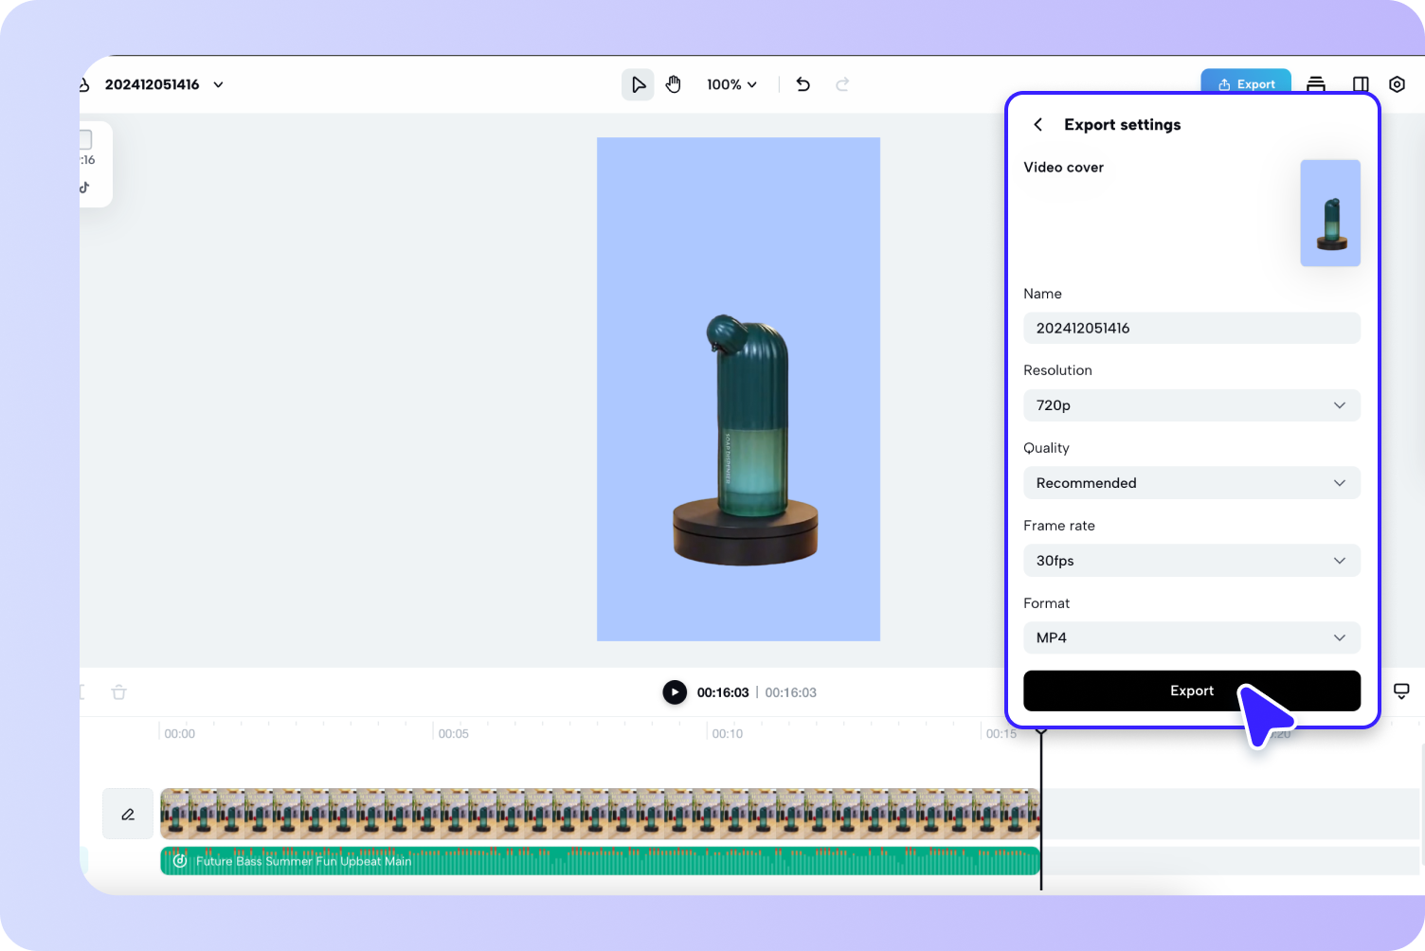This screenshot has height=951, width=1425.
Task: Click the current time 00:16:03 readout
Action: coord(723,692)
